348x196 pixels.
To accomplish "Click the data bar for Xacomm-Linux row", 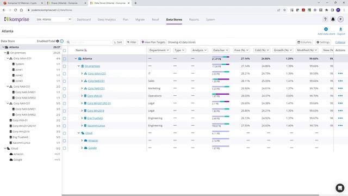I will pos(220,124).
